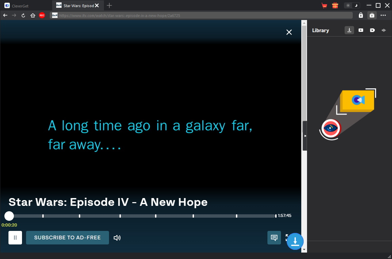Screen dimensions: 392x259
Task: Open the shopping cart icon
Action: 325,5
